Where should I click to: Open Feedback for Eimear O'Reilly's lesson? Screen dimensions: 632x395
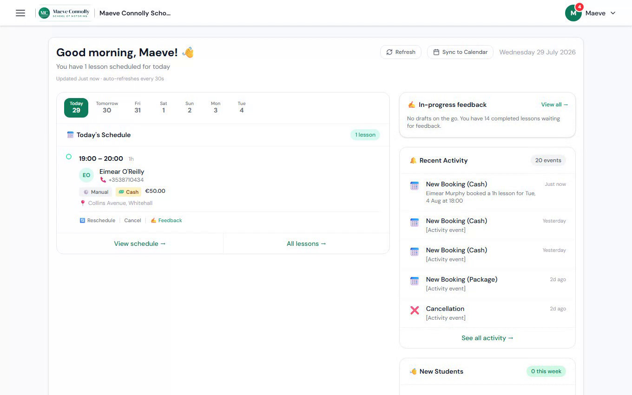(x=166, y=220)
